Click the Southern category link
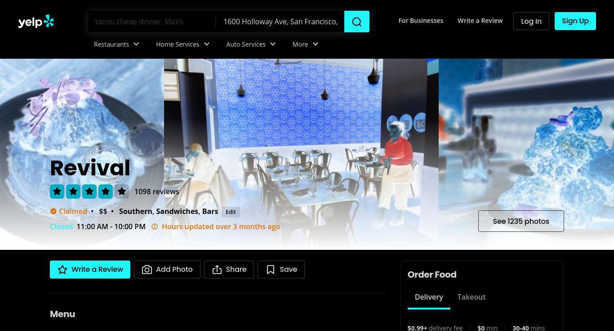This screenshot has width=614, height=331. (135, 211)
